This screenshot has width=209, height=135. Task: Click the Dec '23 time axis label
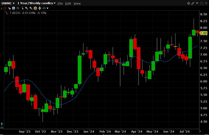(x=72, y=132)
